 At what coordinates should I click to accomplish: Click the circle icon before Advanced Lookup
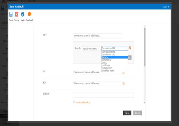tap(74, 102)
